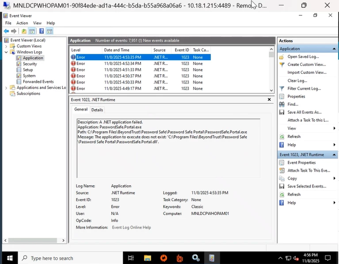Screen dimensions: 339x264
Task: Collapse the Application actions section header
Action: [x=334, y=49]
